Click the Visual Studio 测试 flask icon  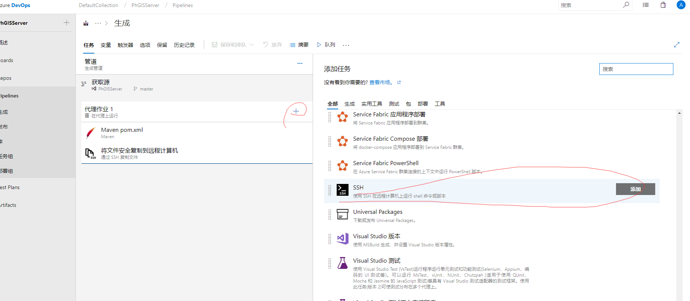[342, 263]
